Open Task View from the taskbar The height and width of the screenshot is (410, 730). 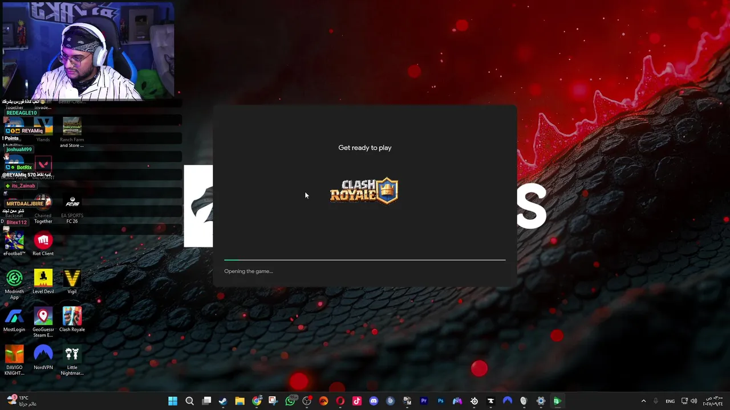pyautogui.click(x=206, y=401)
